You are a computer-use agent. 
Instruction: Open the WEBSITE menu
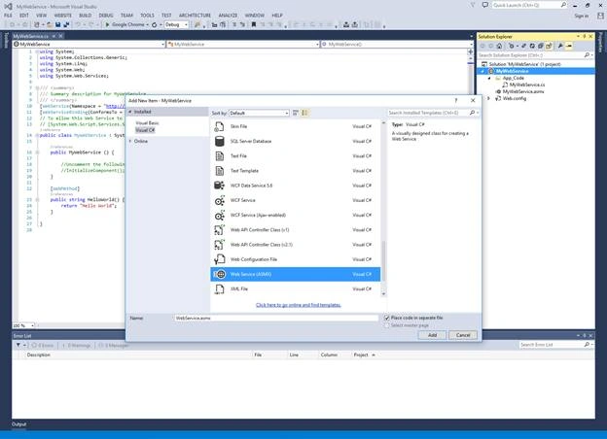[x=62, y=16]
